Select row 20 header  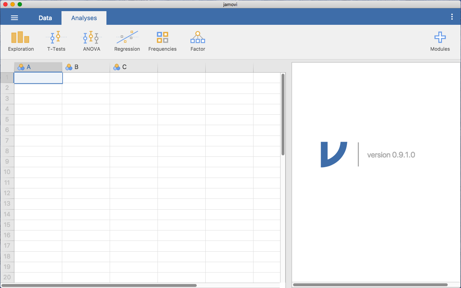(x=7, y=277)
